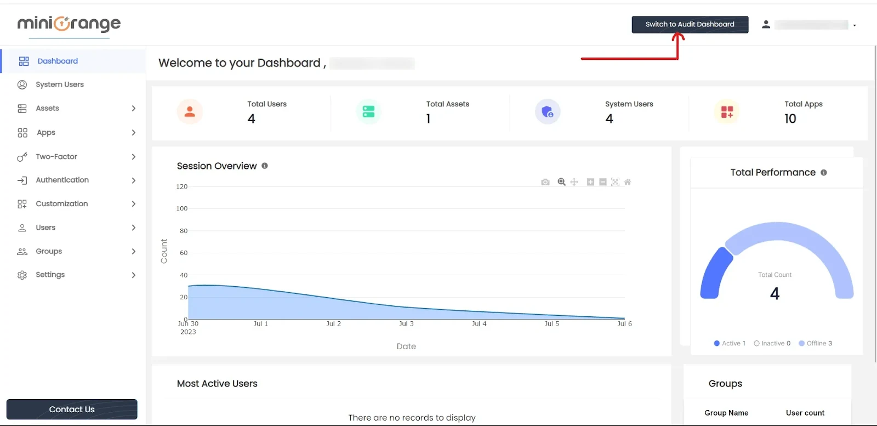Click Total Performance info icon

coord(824,172)
